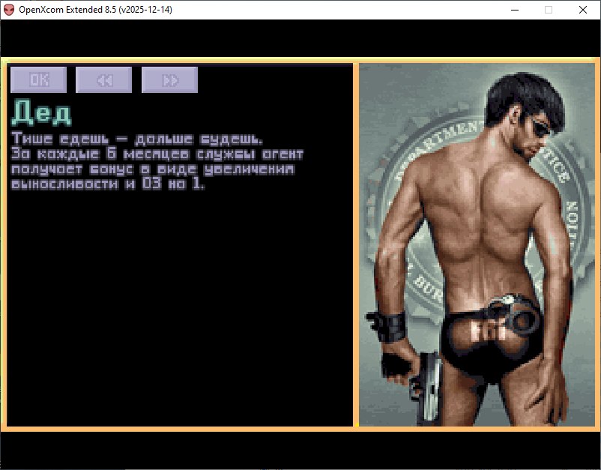The height and width of the screenshot is (470, 601).
Task: Click the article title "Дед"
Action: [x=41, y=112]
